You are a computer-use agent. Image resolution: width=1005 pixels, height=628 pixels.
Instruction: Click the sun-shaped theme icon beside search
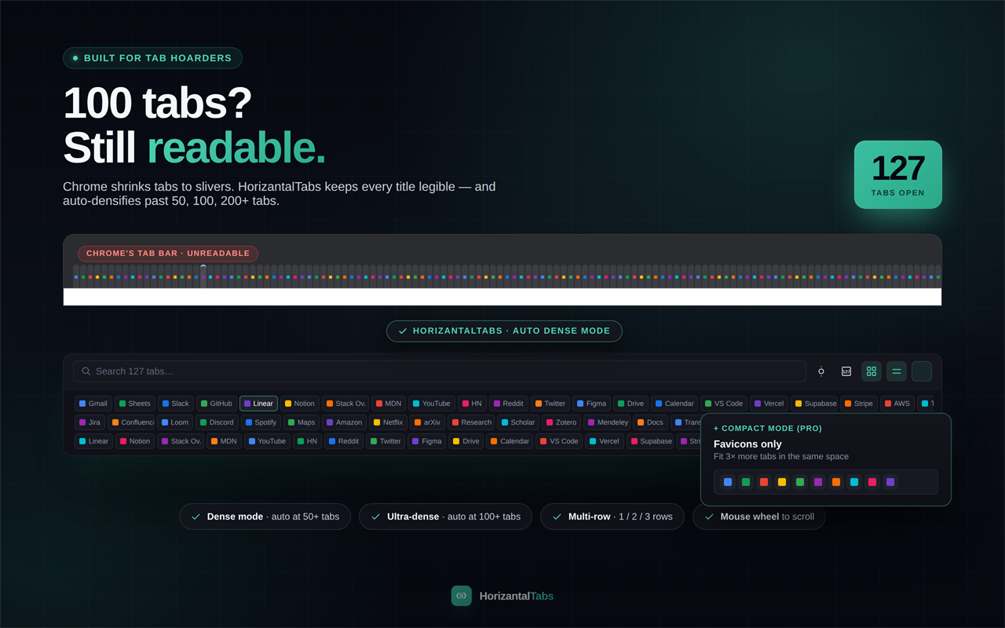pos(821,371)
